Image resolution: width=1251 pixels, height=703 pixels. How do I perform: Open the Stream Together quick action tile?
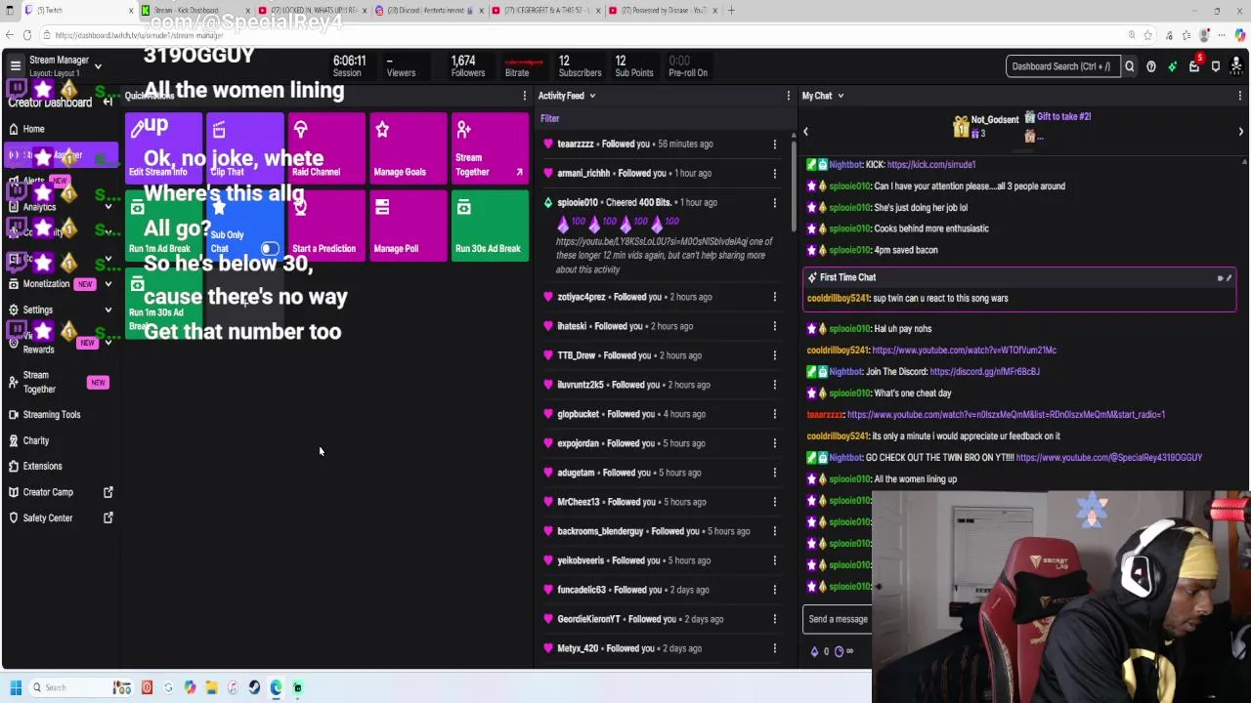pyautogui.click(x=490, y=148)
